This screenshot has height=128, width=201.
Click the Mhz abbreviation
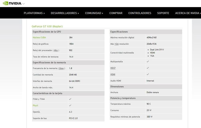pos(56,51)
